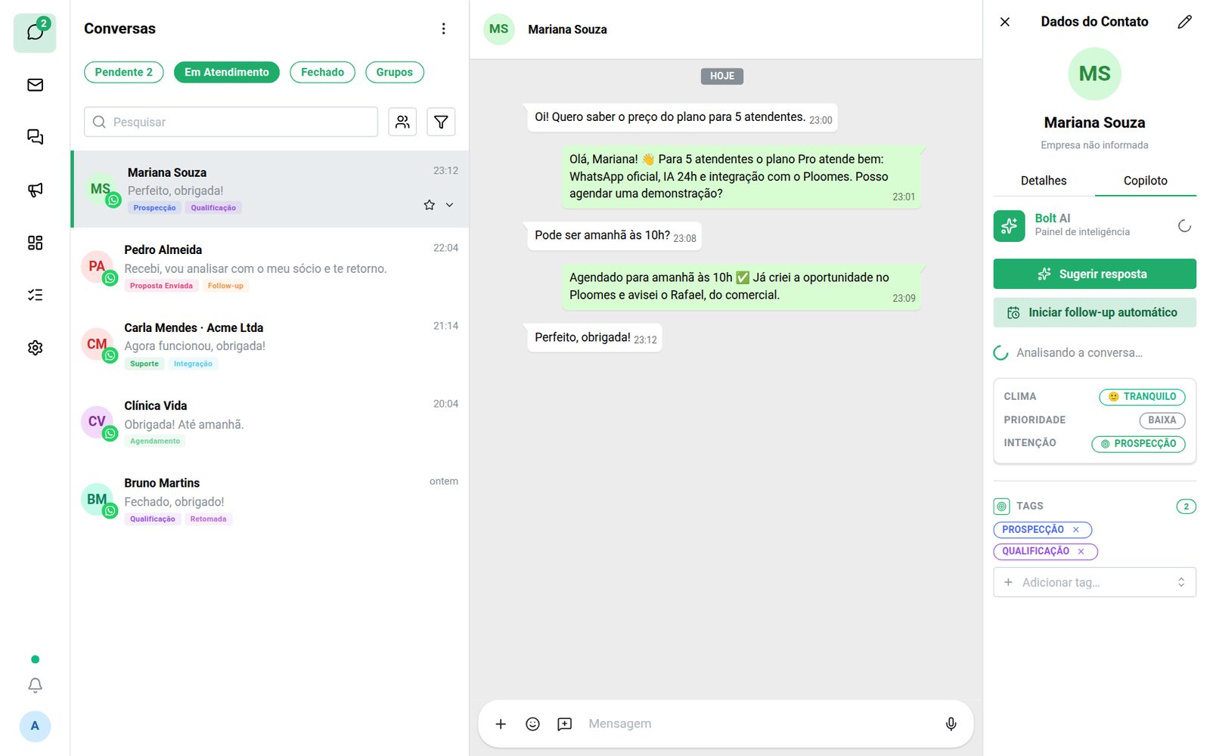Click the tag count badge 2
Screen dimensions: 1210x756
1186,507
